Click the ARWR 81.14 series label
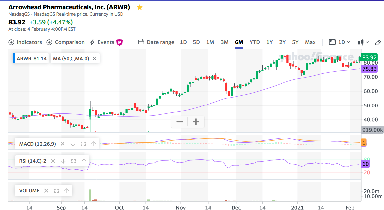The image size is (384, 210). (x=31, y=59)
